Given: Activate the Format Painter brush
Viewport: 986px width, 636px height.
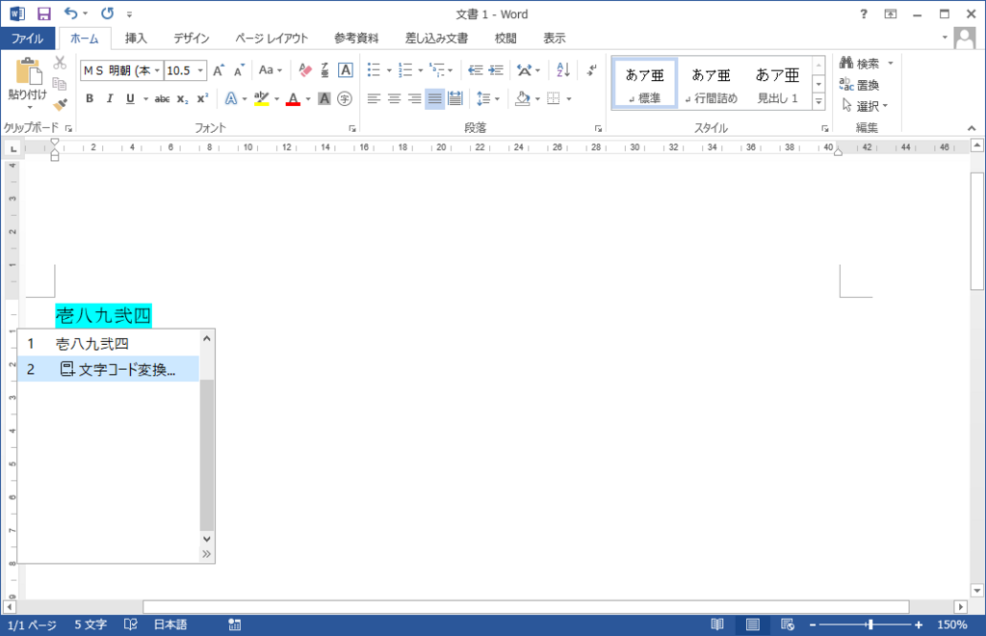Looking at the screenshot, I should [60, 104].
